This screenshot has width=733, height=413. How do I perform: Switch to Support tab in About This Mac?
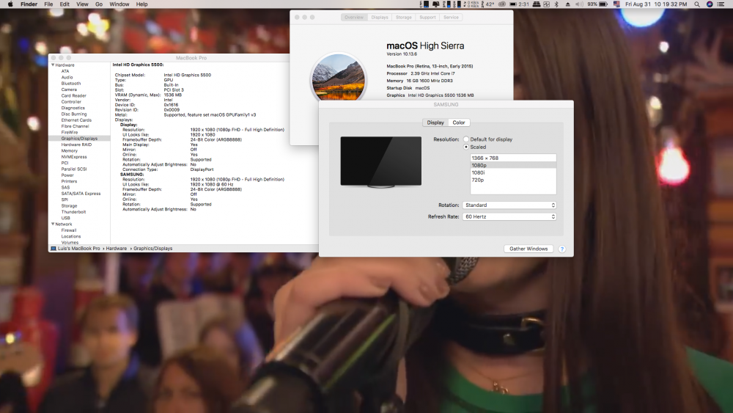[x=427, y=18]
